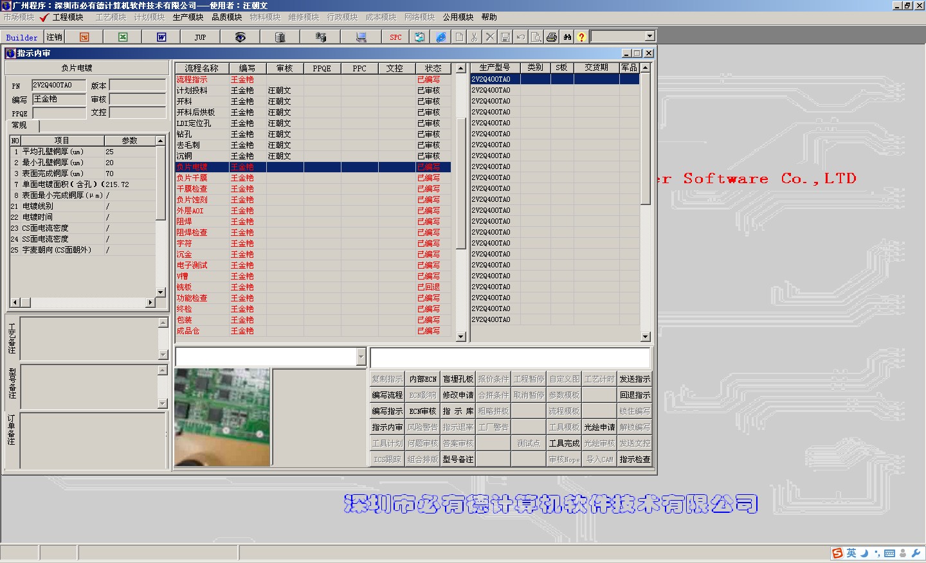Open the 公用模块 menu
This screenshot has width=926, height=563.
458,17
